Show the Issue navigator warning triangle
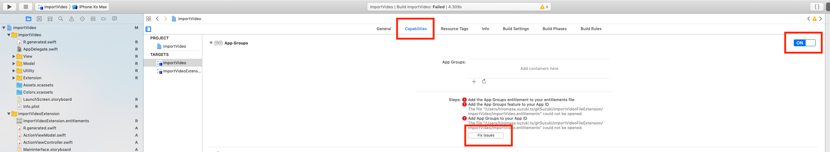The image size is (830, 152). point(71,19)
